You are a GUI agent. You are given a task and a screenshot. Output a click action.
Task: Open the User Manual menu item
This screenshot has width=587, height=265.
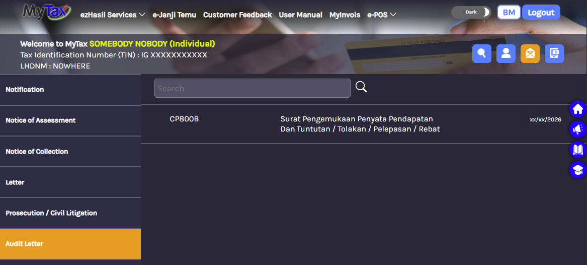(x=300, y=15)
